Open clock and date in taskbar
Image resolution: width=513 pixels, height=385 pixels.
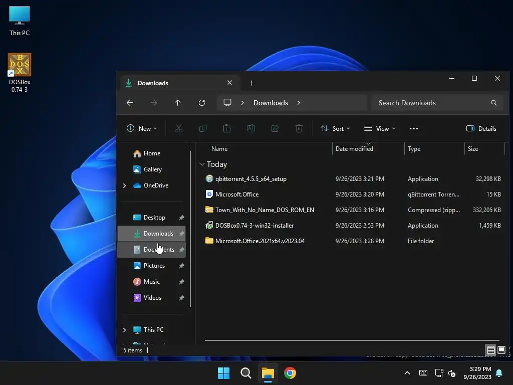point(477,373)
